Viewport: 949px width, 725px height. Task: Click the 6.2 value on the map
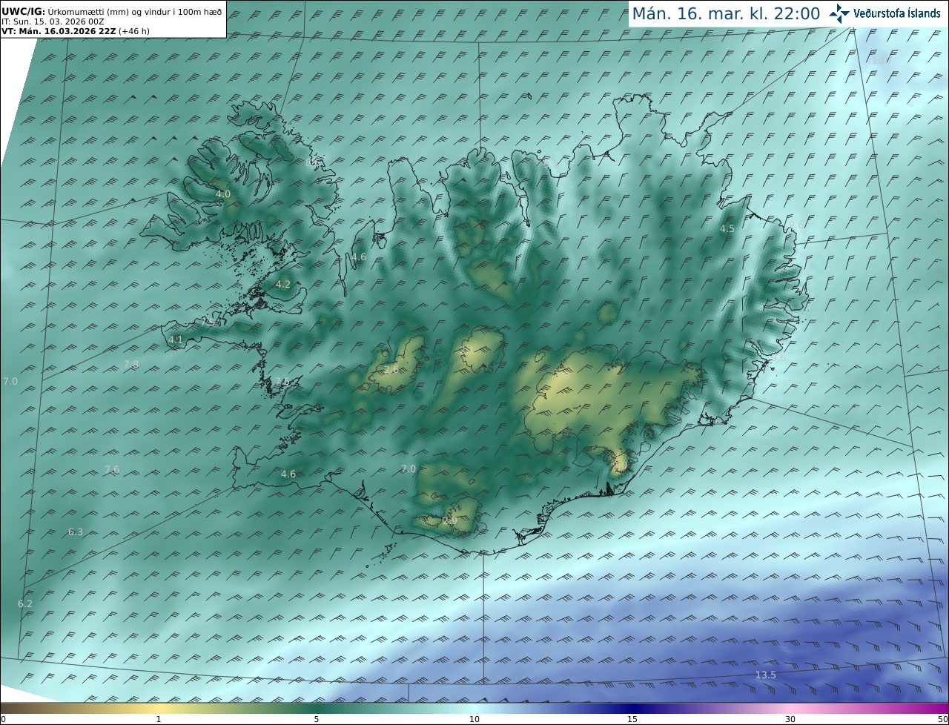click(x=25, y=603)
